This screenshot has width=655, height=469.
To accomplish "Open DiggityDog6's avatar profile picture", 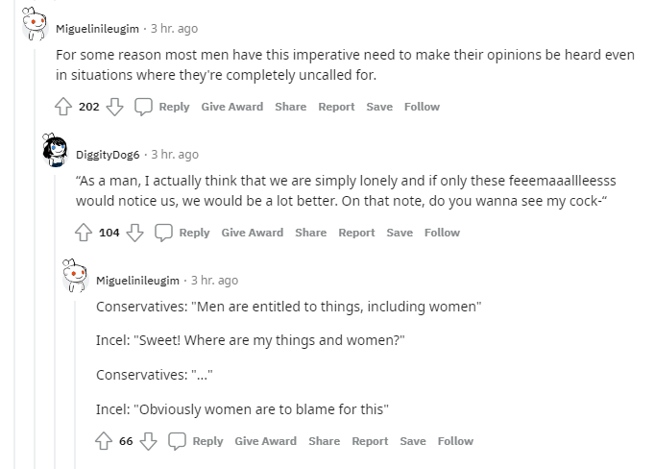I will 55,151.
